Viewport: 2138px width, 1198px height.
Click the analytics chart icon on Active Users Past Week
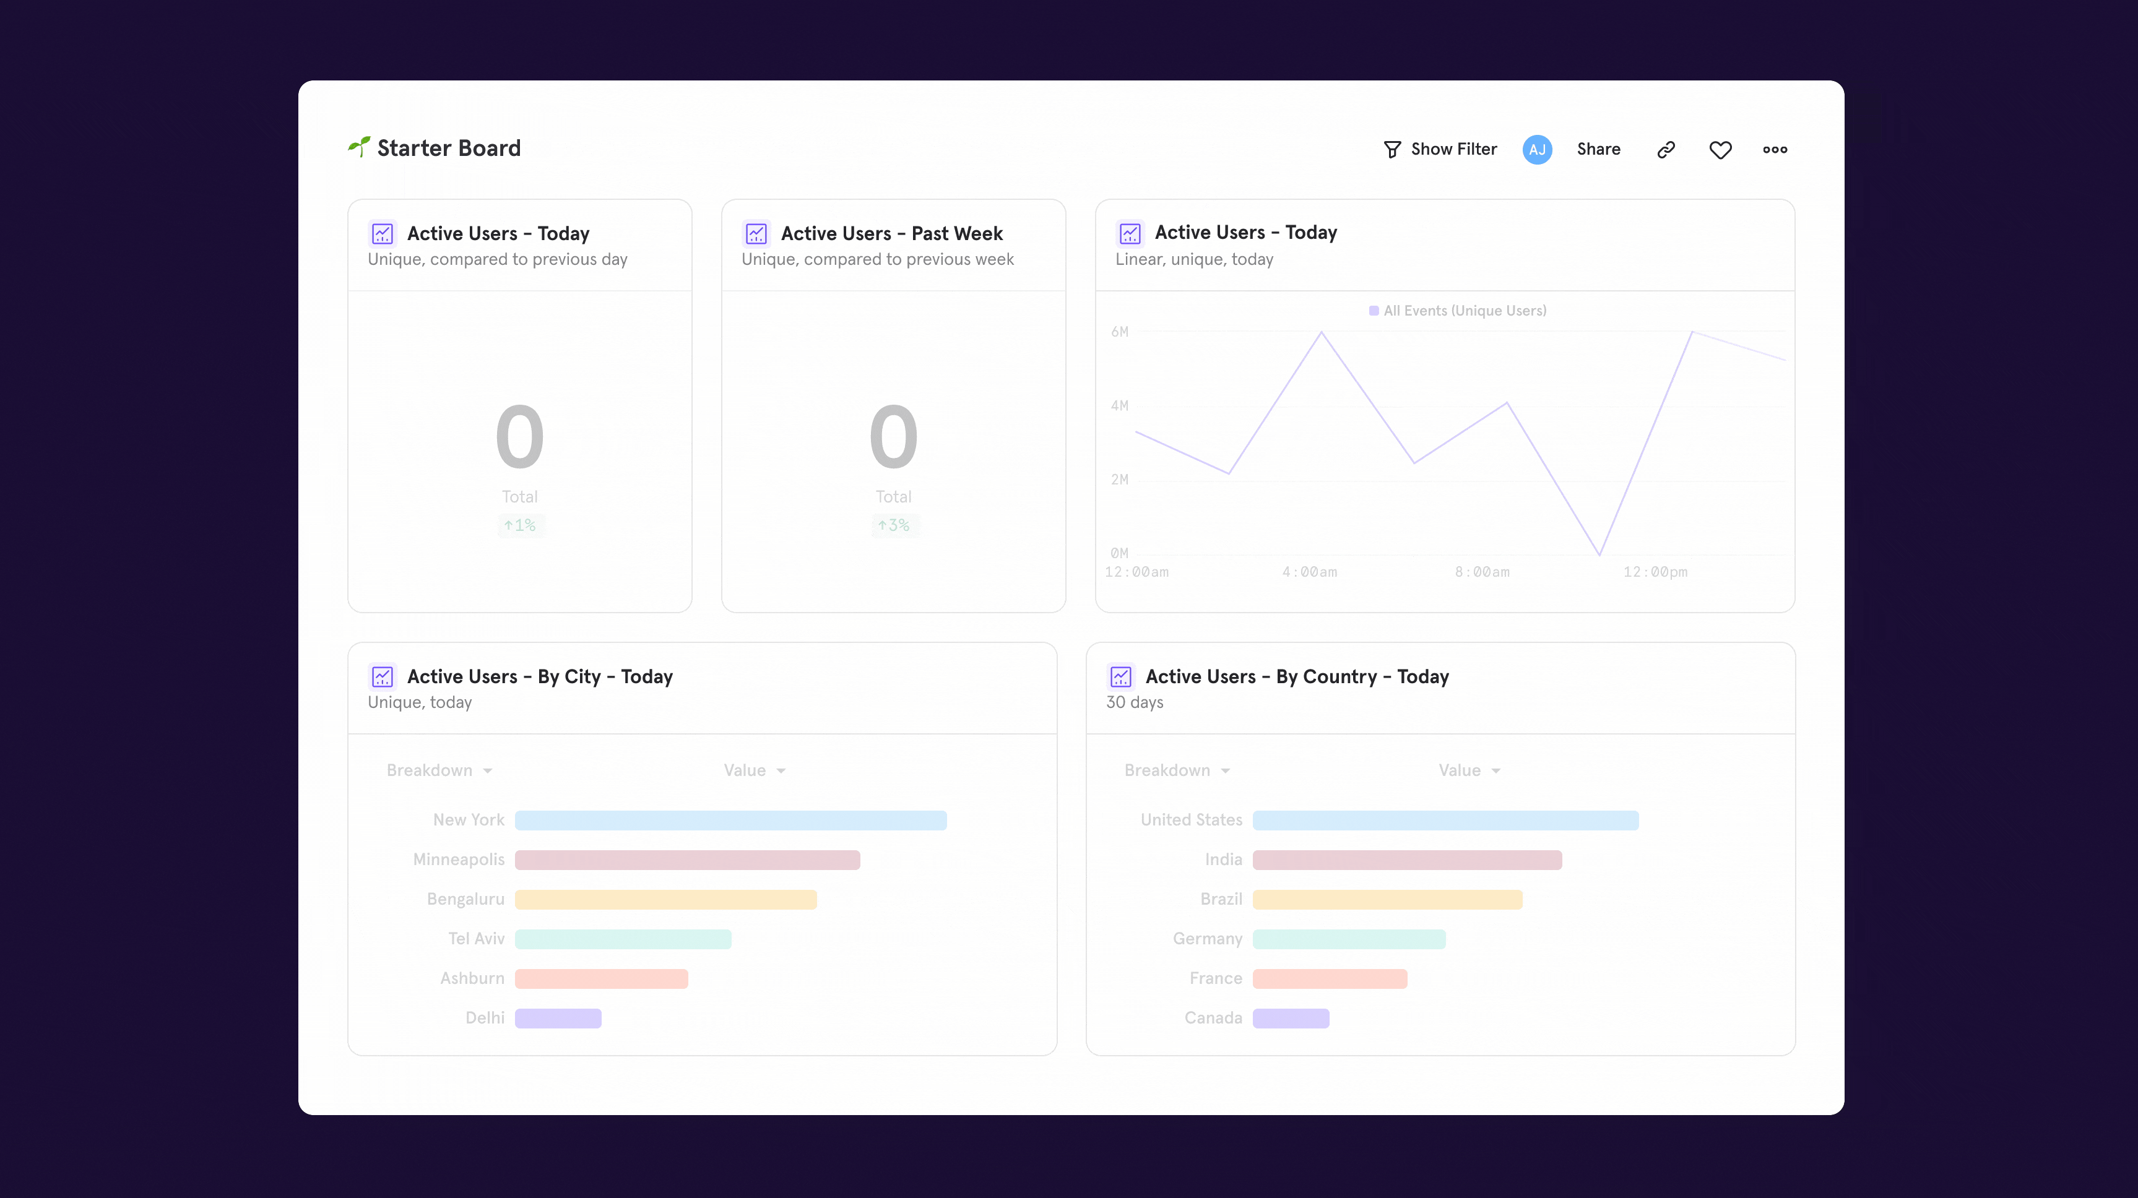[x=756, y=233]
